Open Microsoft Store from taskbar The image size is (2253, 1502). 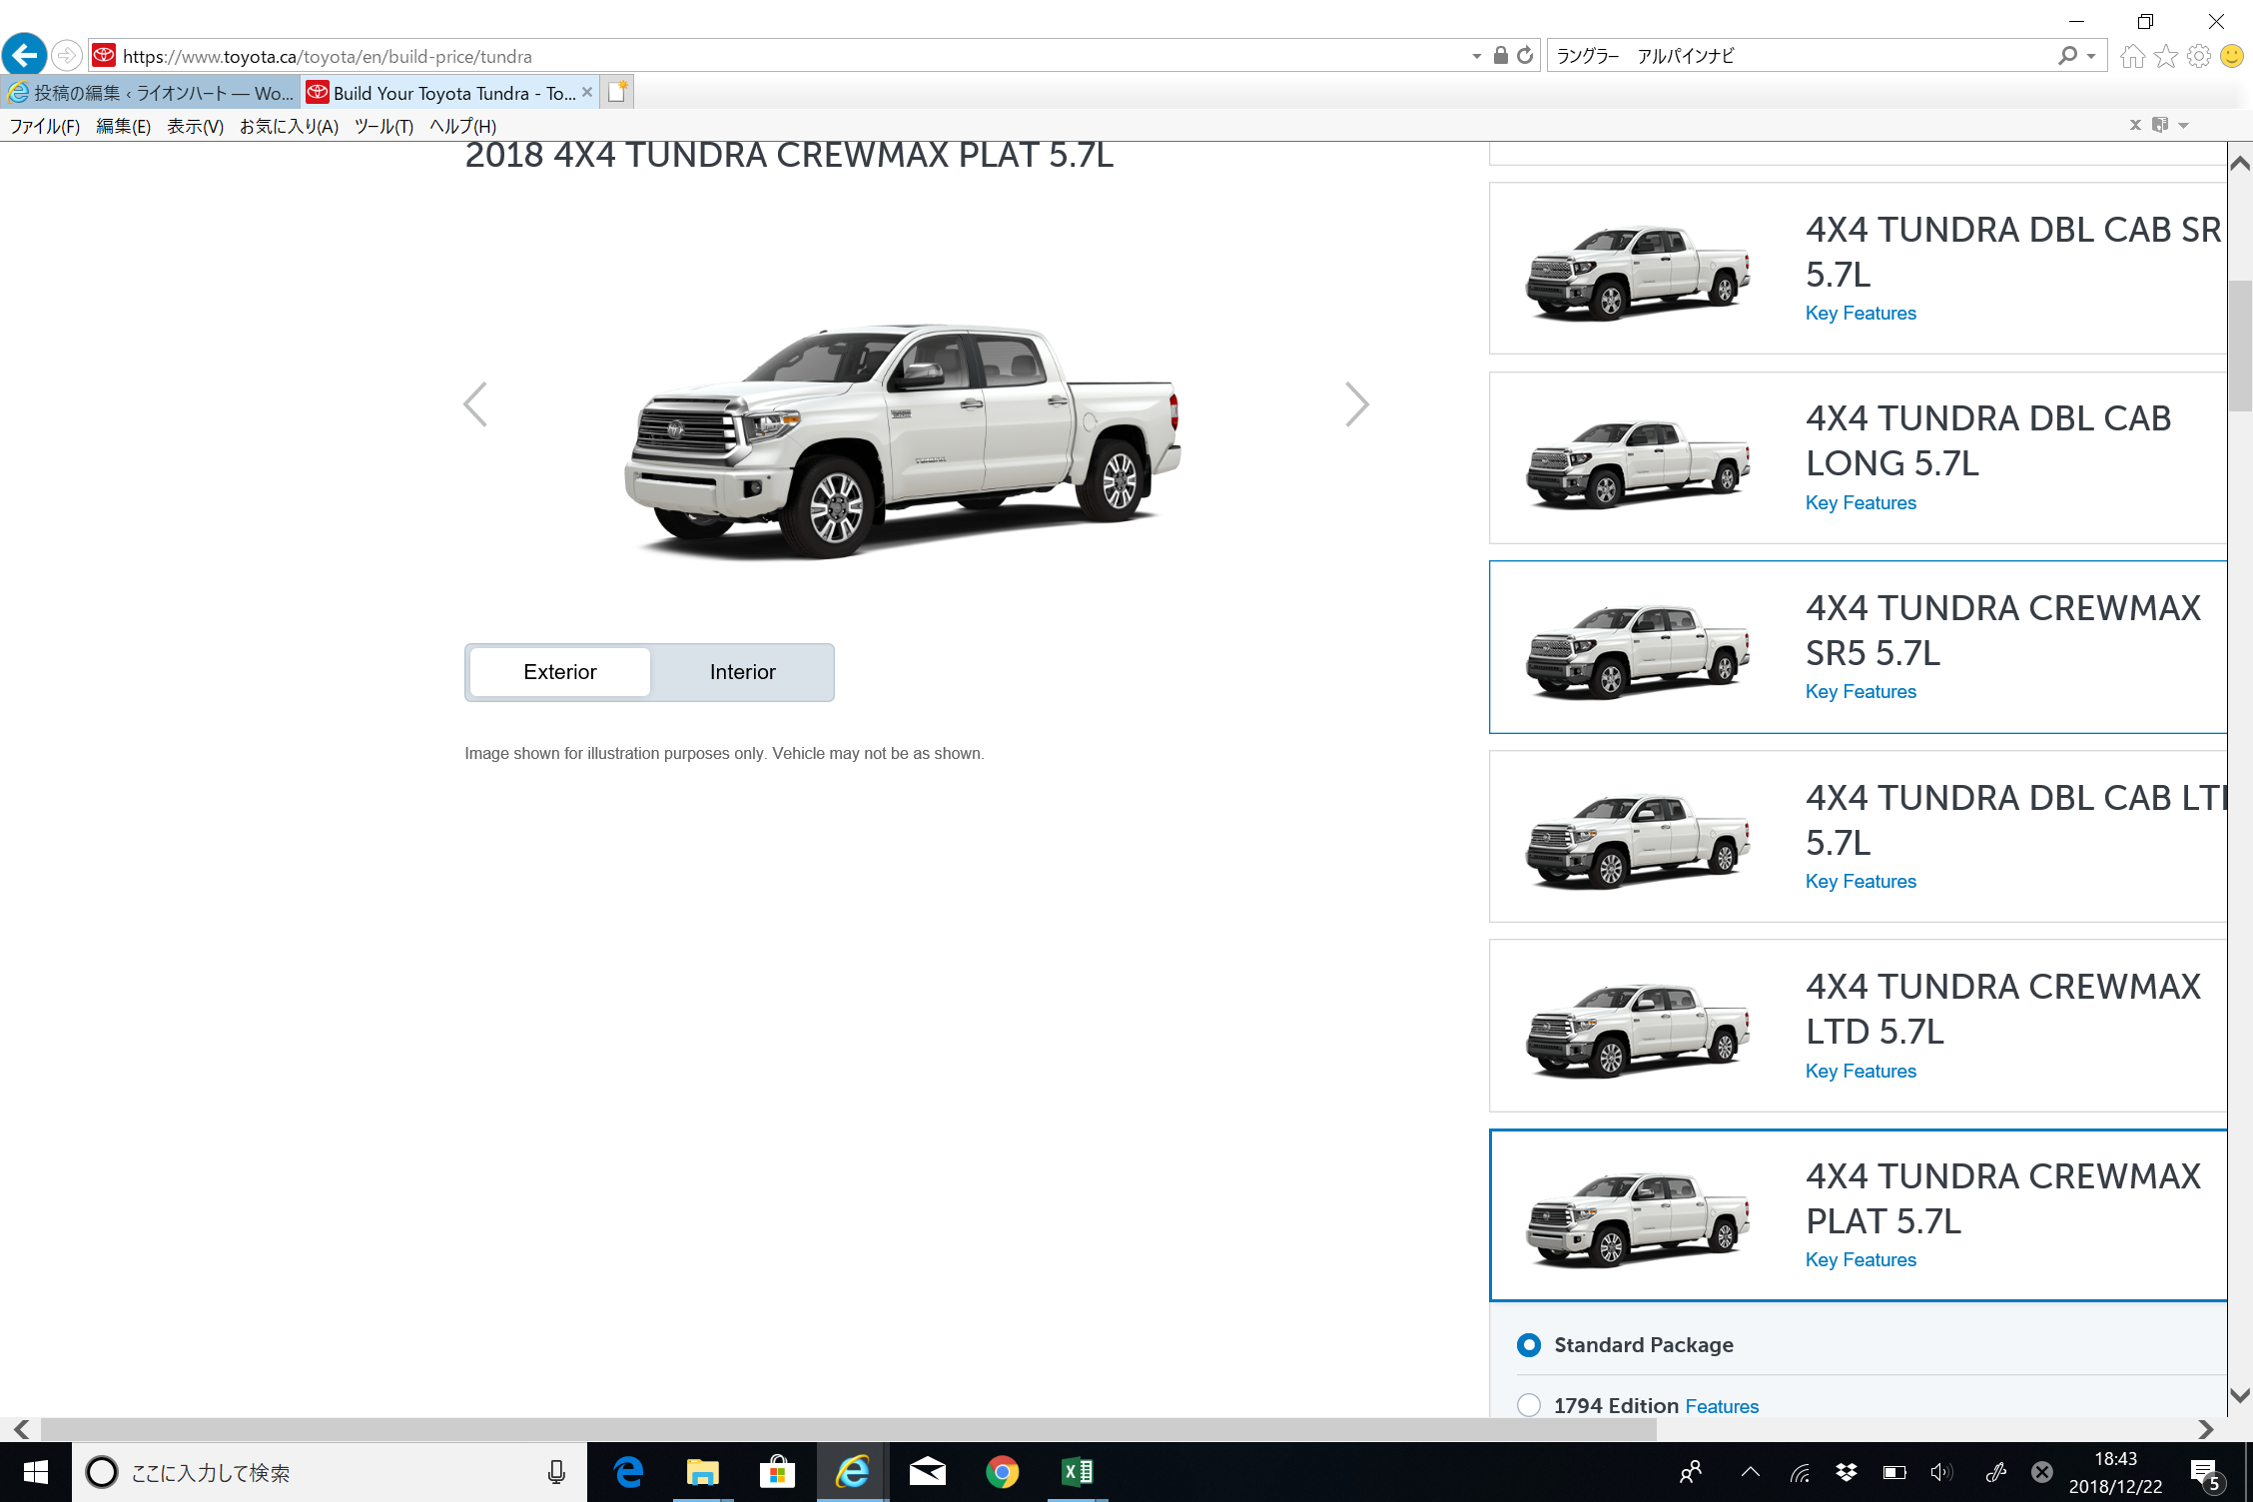pyautogui.click(x=777, y=1472)
